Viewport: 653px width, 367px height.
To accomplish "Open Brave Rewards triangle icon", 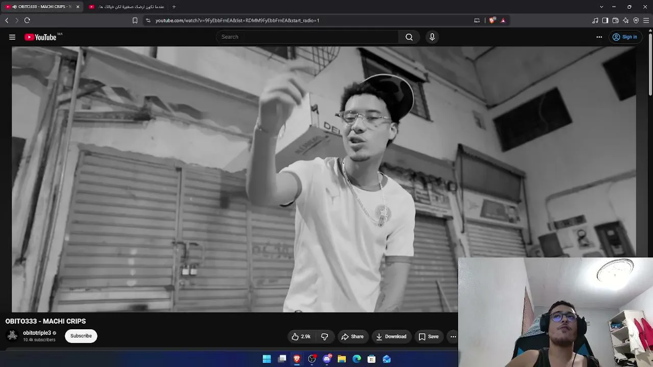I will 503,20.
